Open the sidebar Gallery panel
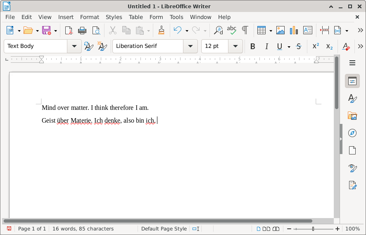 coord(352,116)
